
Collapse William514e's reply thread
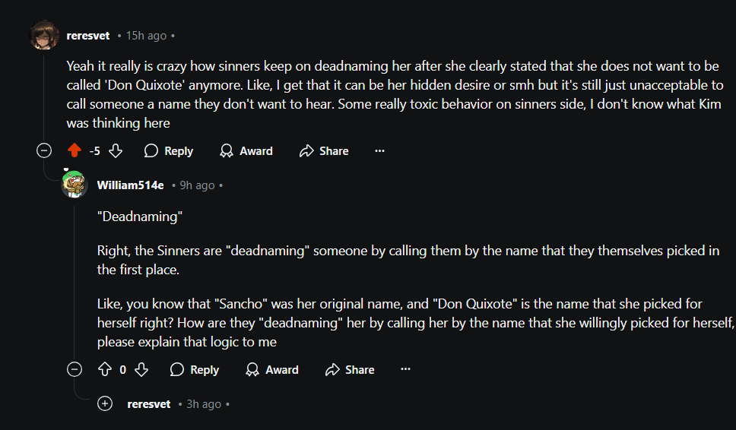[75, 370]
